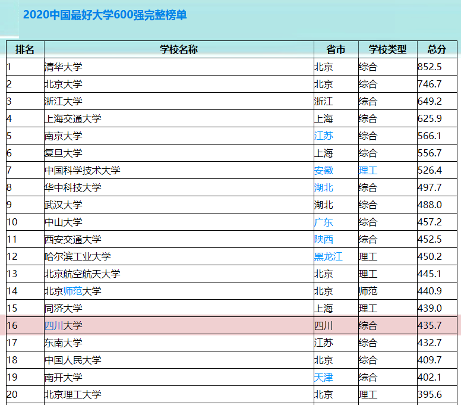The height and width of the screenshot is (405, 461).
Task: Click the score 402.1
Action: (430, 377)
